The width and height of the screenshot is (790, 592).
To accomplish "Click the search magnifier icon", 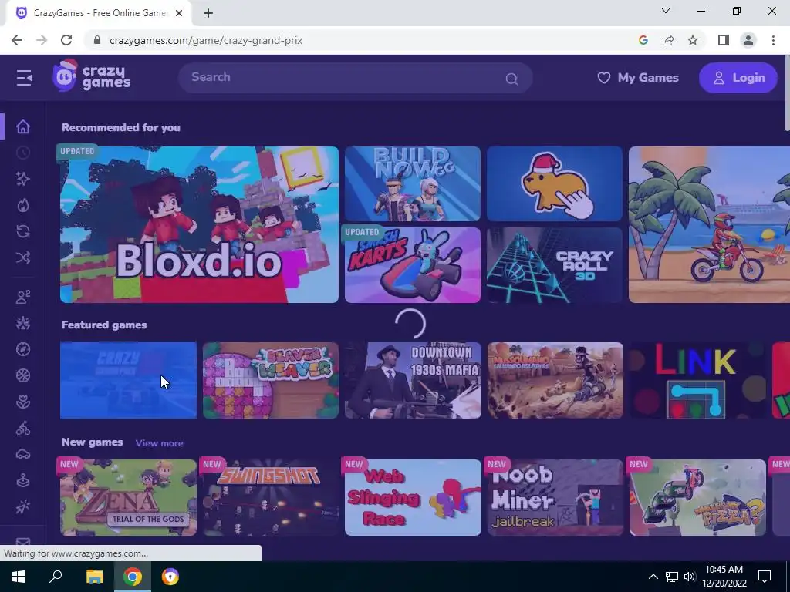I will 512,79.
